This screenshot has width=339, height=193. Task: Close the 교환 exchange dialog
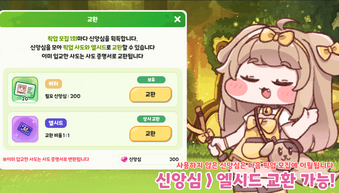(177, 19)
